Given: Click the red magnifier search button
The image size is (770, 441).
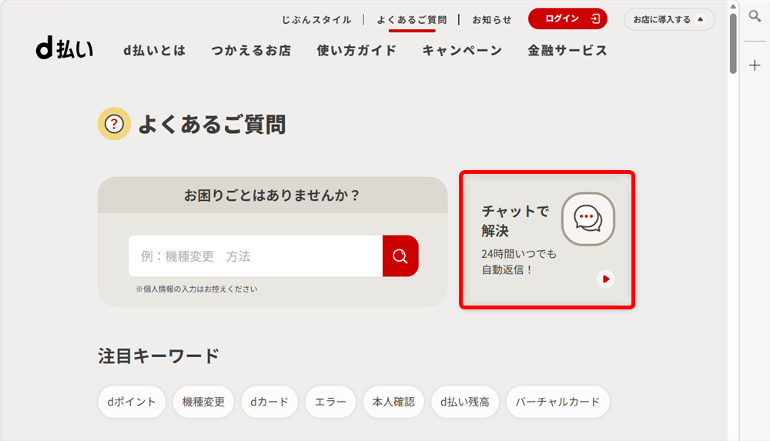Looking at the screenshot, I should click(x=400, y=256).
